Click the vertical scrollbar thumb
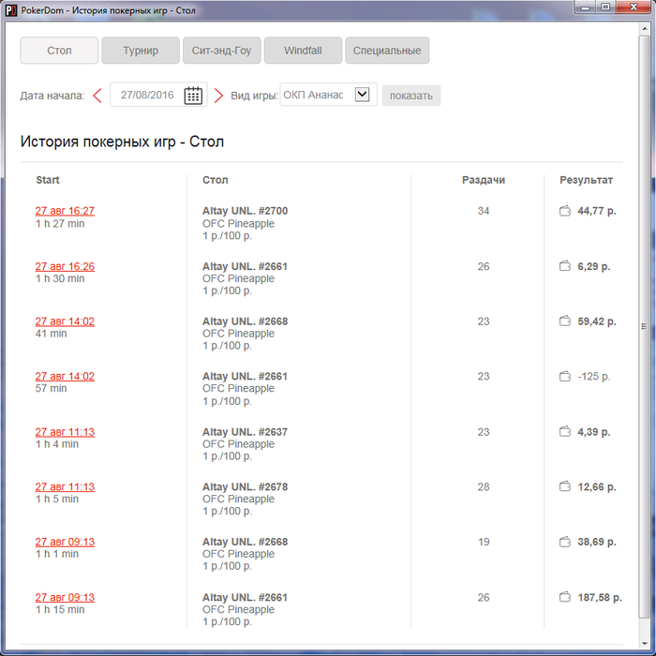This screenshot has height=656, width=656. click(644, 326)
